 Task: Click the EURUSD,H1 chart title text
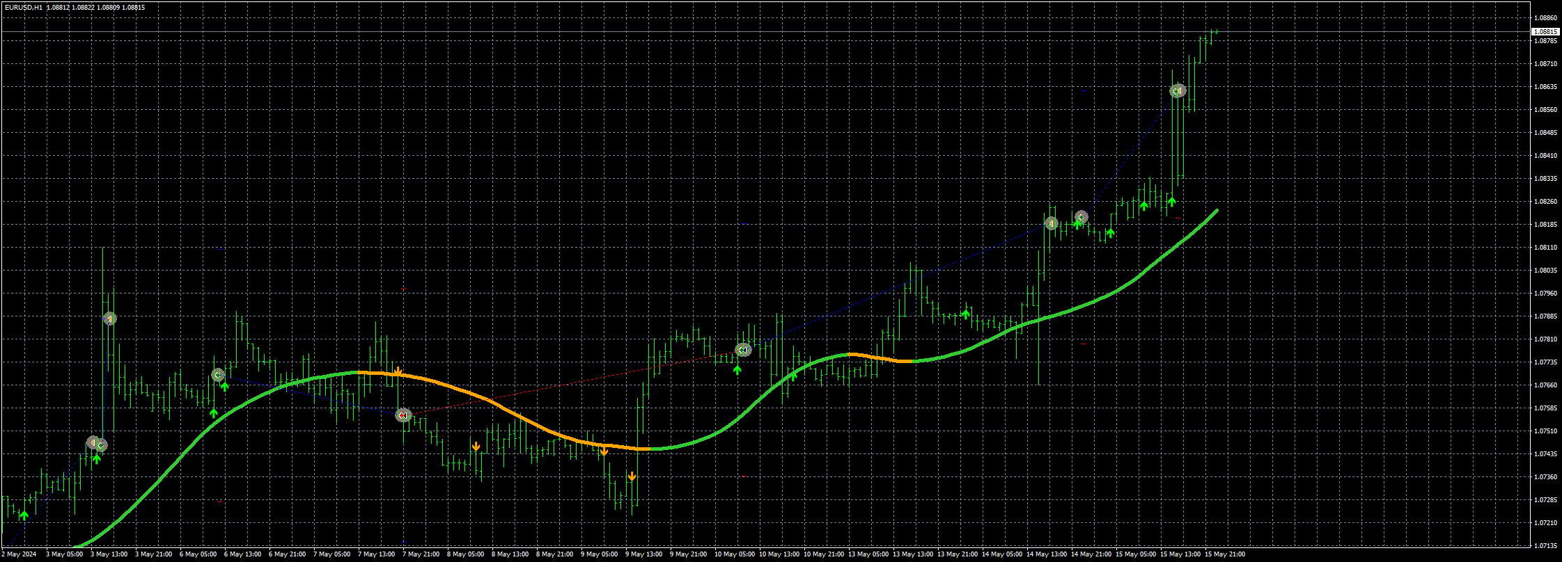click(24, 7)
